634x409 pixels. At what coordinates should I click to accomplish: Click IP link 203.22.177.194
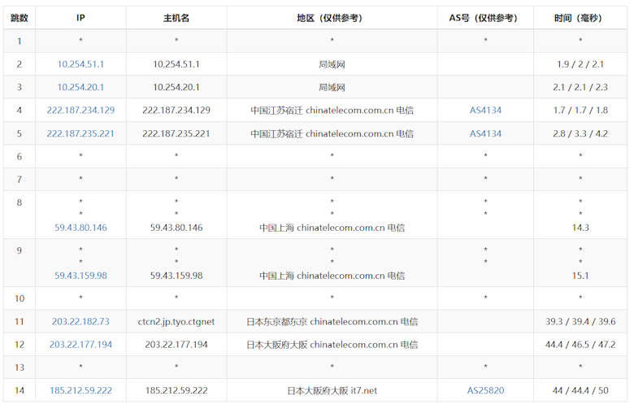[80, 345]
